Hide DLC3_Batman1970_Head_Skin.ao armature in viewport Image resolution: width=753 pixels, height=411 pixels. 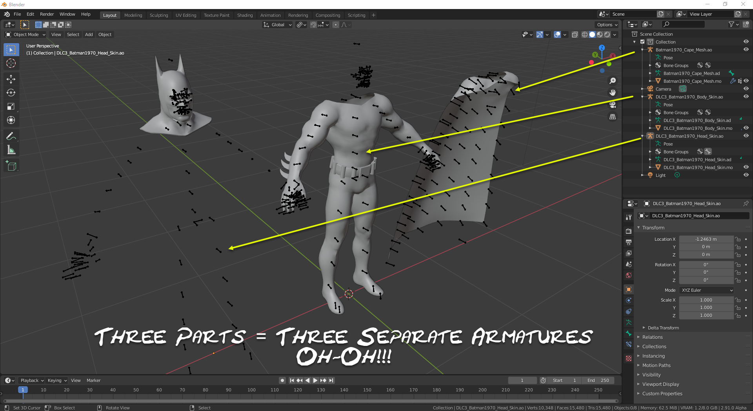(x=746, y=136)
